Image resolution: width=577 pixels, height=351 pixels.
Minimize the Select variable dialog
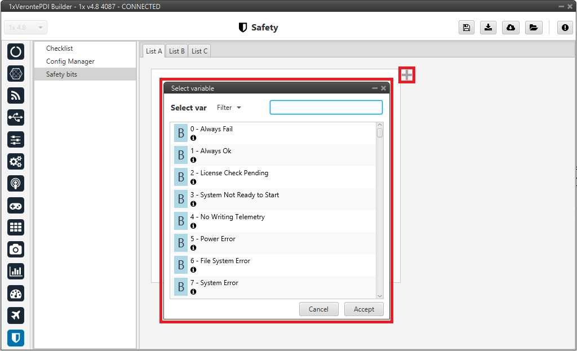[x=375, y=88]
